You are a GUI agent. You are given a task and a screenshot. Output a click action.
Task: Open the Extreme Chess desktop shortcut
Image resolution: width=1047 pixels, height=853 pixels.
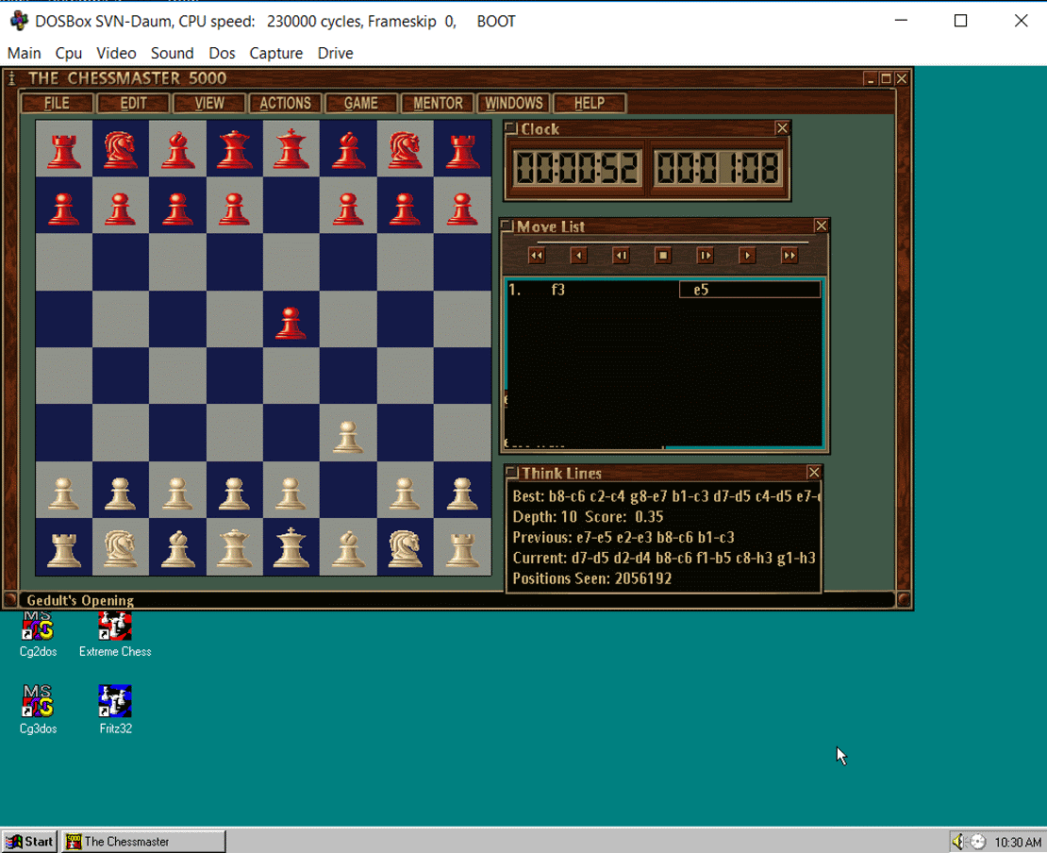[x=115, y=635]
